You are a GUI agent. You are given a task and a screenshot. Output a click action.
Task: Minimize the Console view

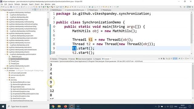click(190, 58)
